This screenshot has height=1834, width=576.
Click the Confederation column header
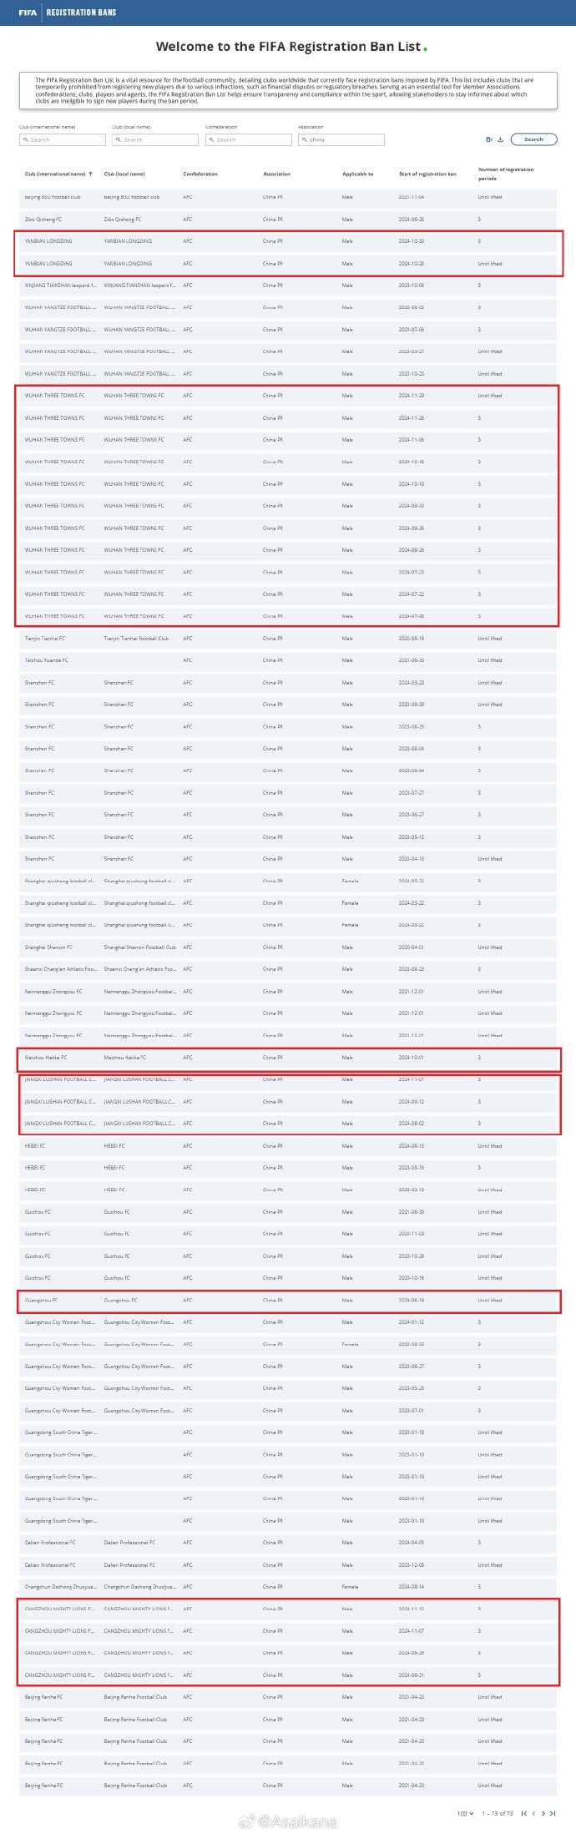[x=200, y=174]
